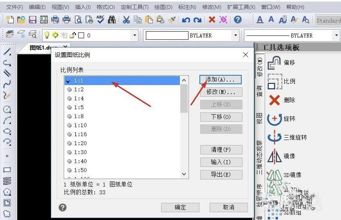Click the scale list scroll up arrow

pyautogui.click(x=184, y=80)
